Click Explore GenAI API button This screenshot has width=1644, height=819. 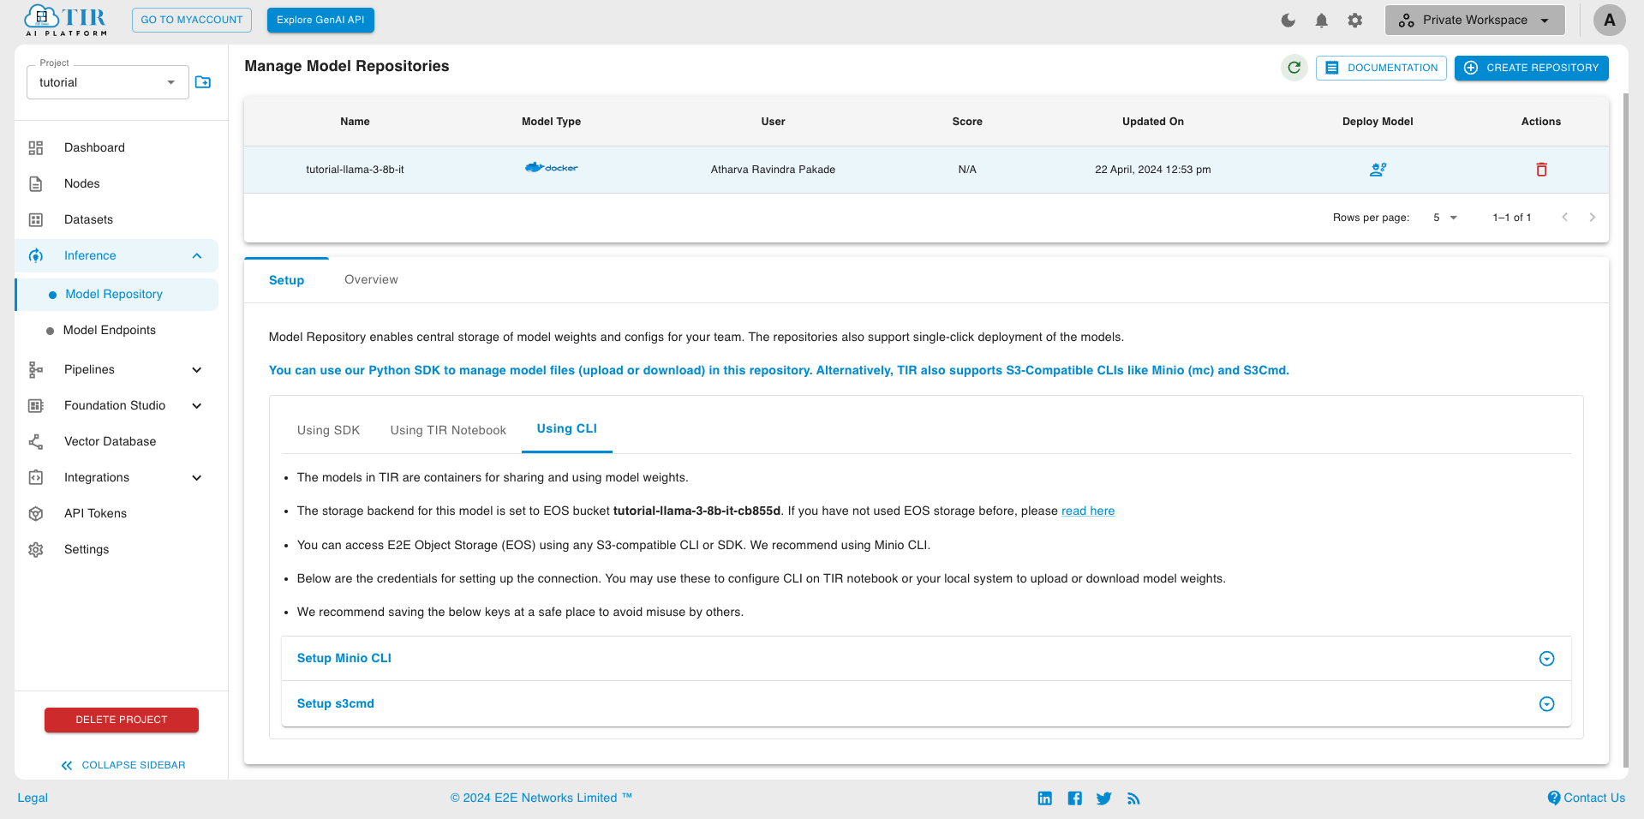click(320, 20)
